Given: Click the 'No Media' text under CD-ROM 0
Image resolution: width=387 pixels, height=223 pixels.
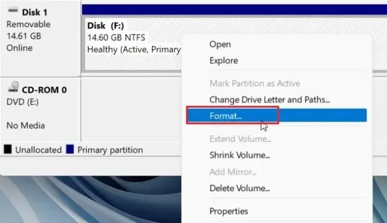Looking at the screenshot, I should tap(25, 126).
